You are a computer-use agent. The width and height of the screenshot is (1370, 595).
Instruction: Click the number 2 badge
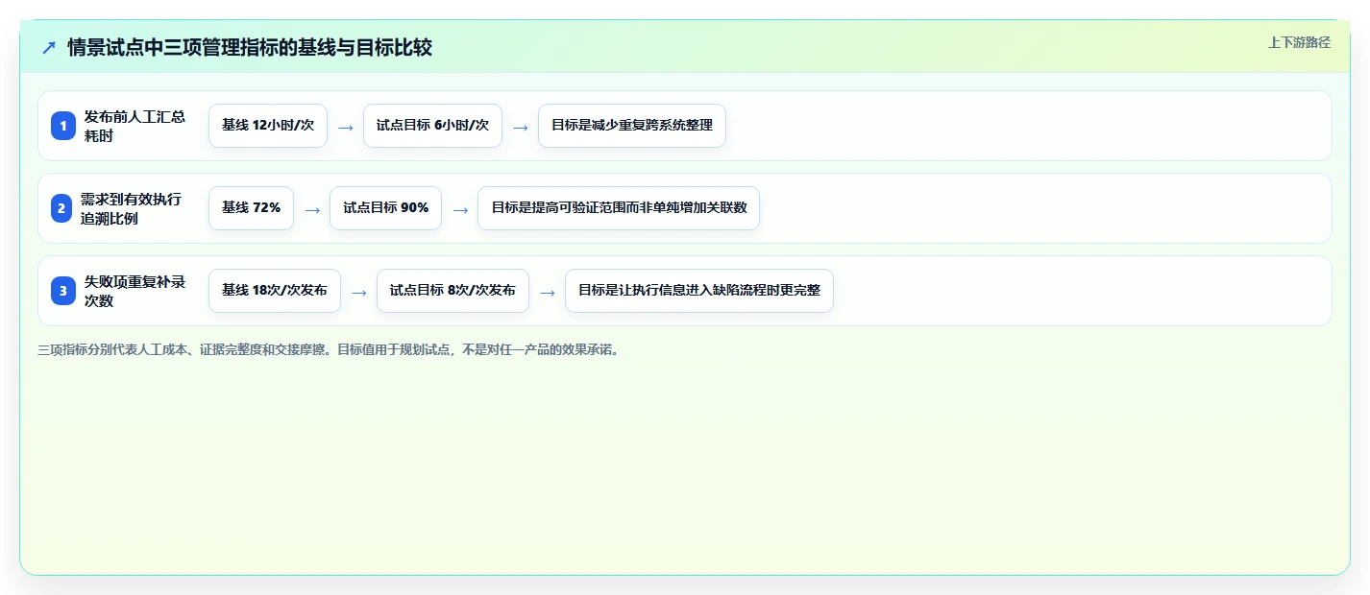click(61, 208)
